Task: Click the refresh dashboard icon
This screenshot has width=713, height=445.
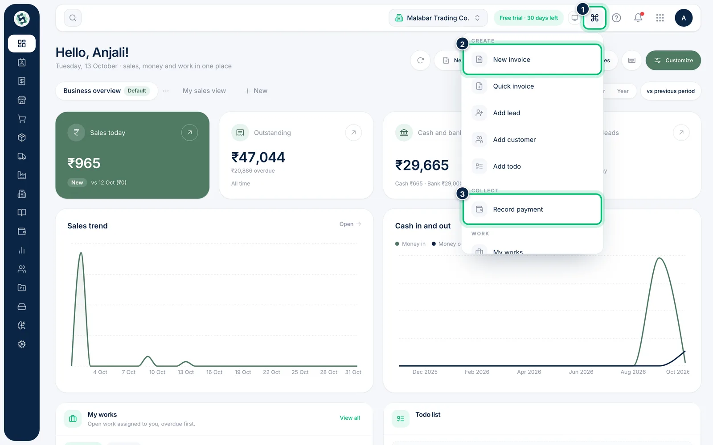Action: pyautogui.click(x=420, y=61)
